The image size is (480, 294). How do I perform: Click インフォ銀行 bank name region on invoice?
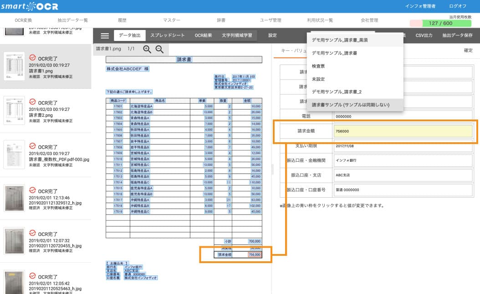tap(133, 267)
